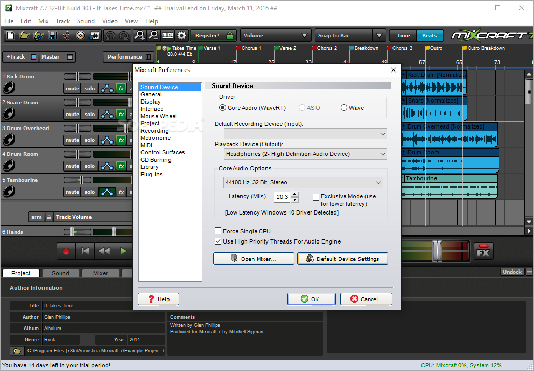534x371 pixels.
Task: Click the Default Device Settings button
Action: coord(343,259)
